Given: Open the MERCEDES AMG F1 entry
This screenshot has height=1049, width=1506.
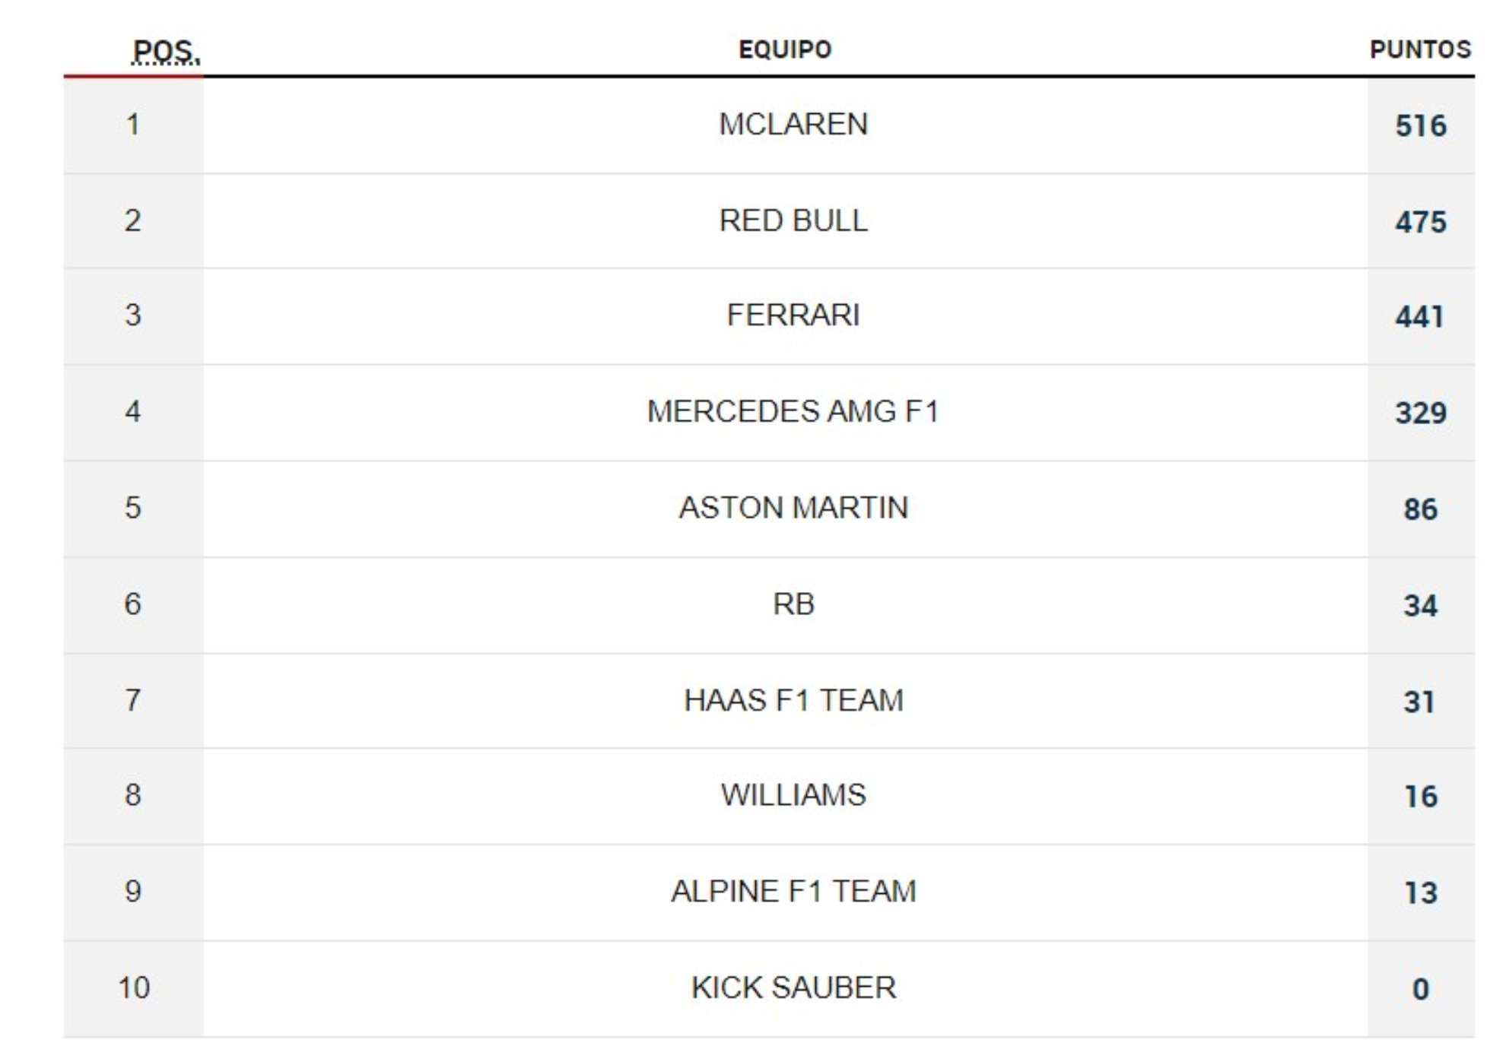Looking at the screenshot, I should (x=793, y=411).
